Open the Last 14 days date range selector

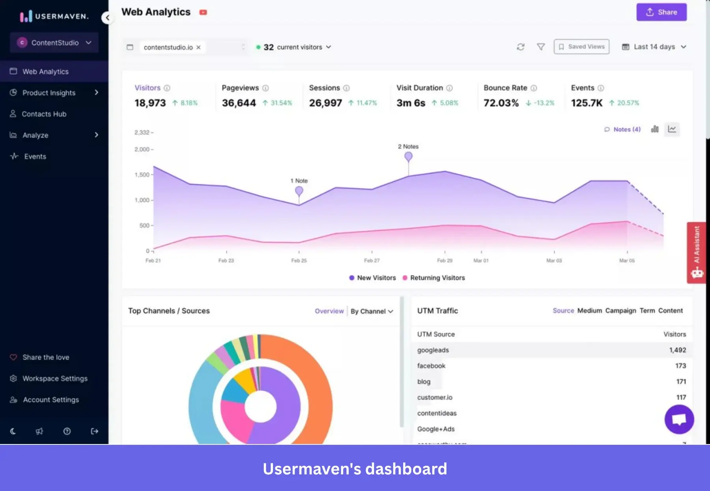coord(653,47)
